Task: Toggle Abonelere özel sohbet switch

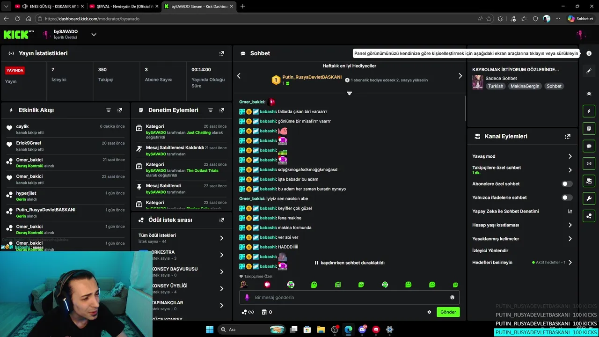Action: 567,184
